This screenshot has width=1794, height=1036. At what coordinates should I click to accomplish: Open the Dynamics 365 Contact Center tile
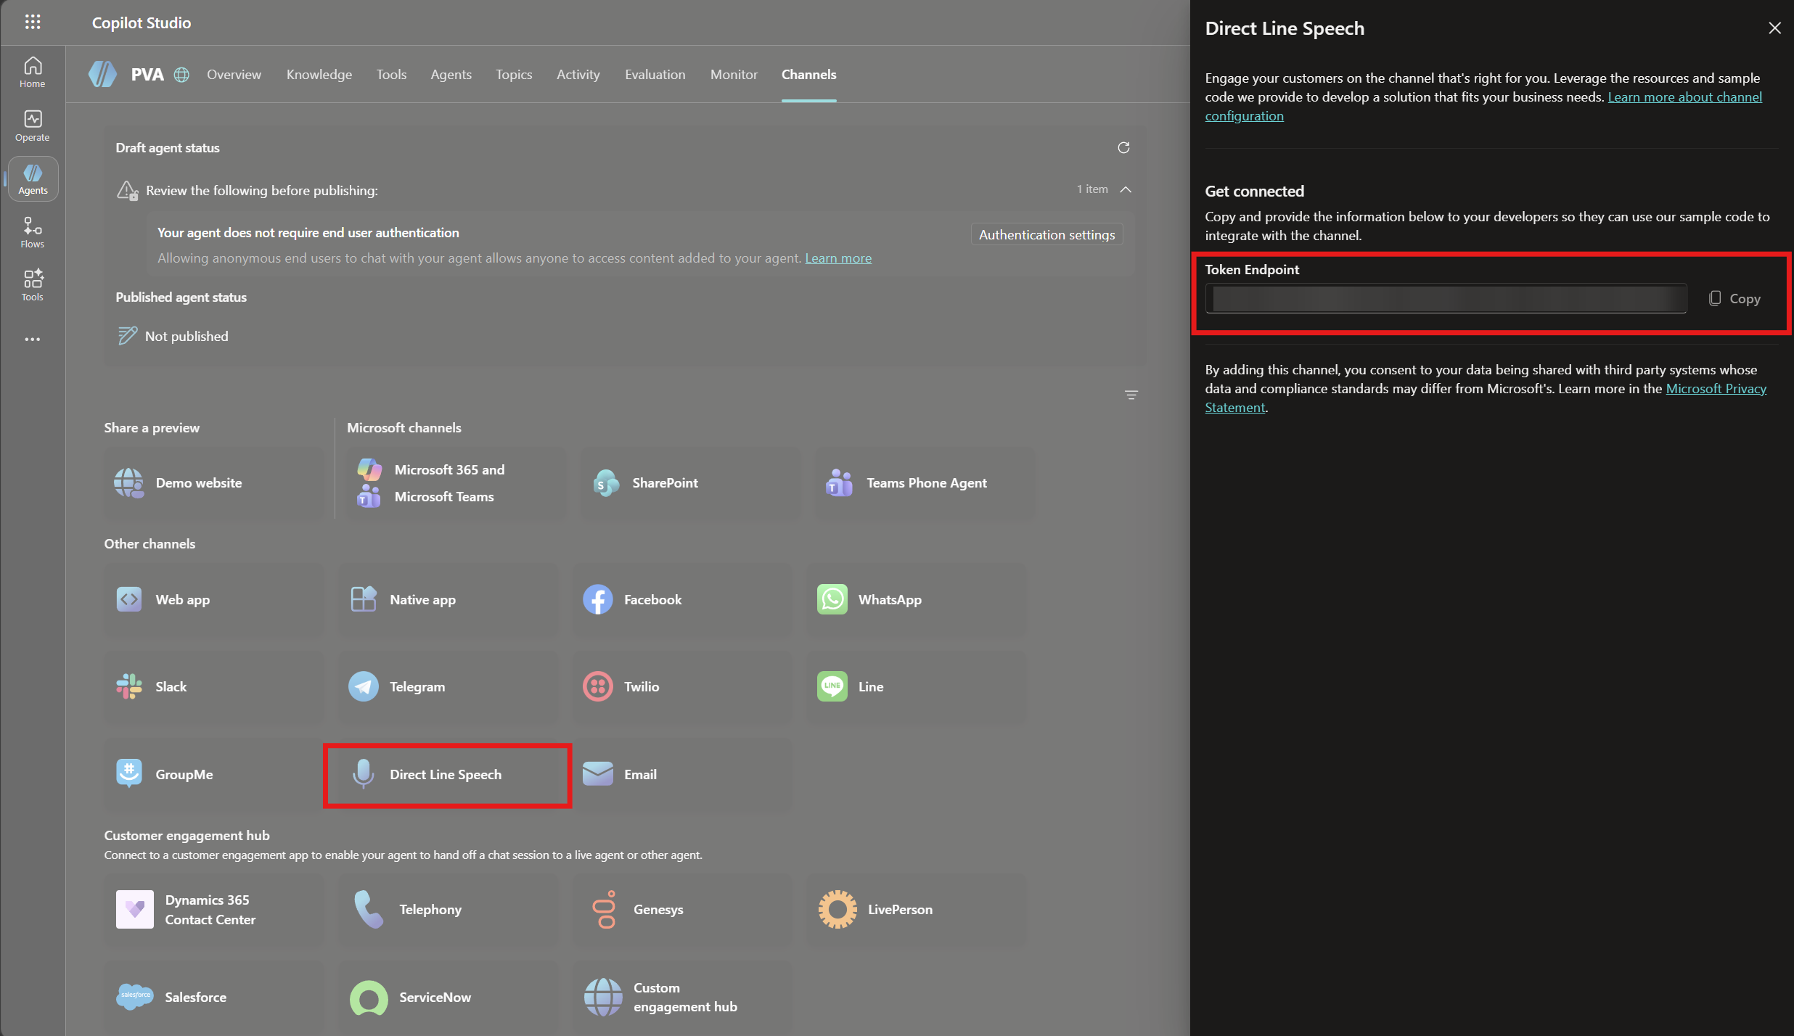tap(214, 910)
